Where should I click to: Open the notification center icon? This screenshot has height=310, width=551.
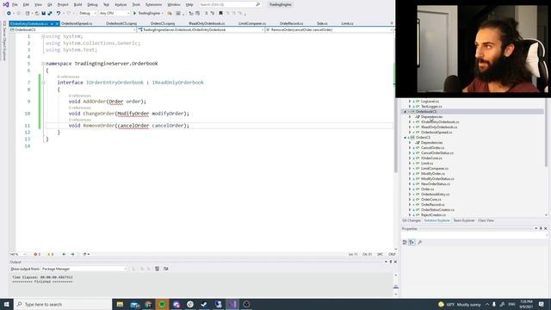coord(542,304)
